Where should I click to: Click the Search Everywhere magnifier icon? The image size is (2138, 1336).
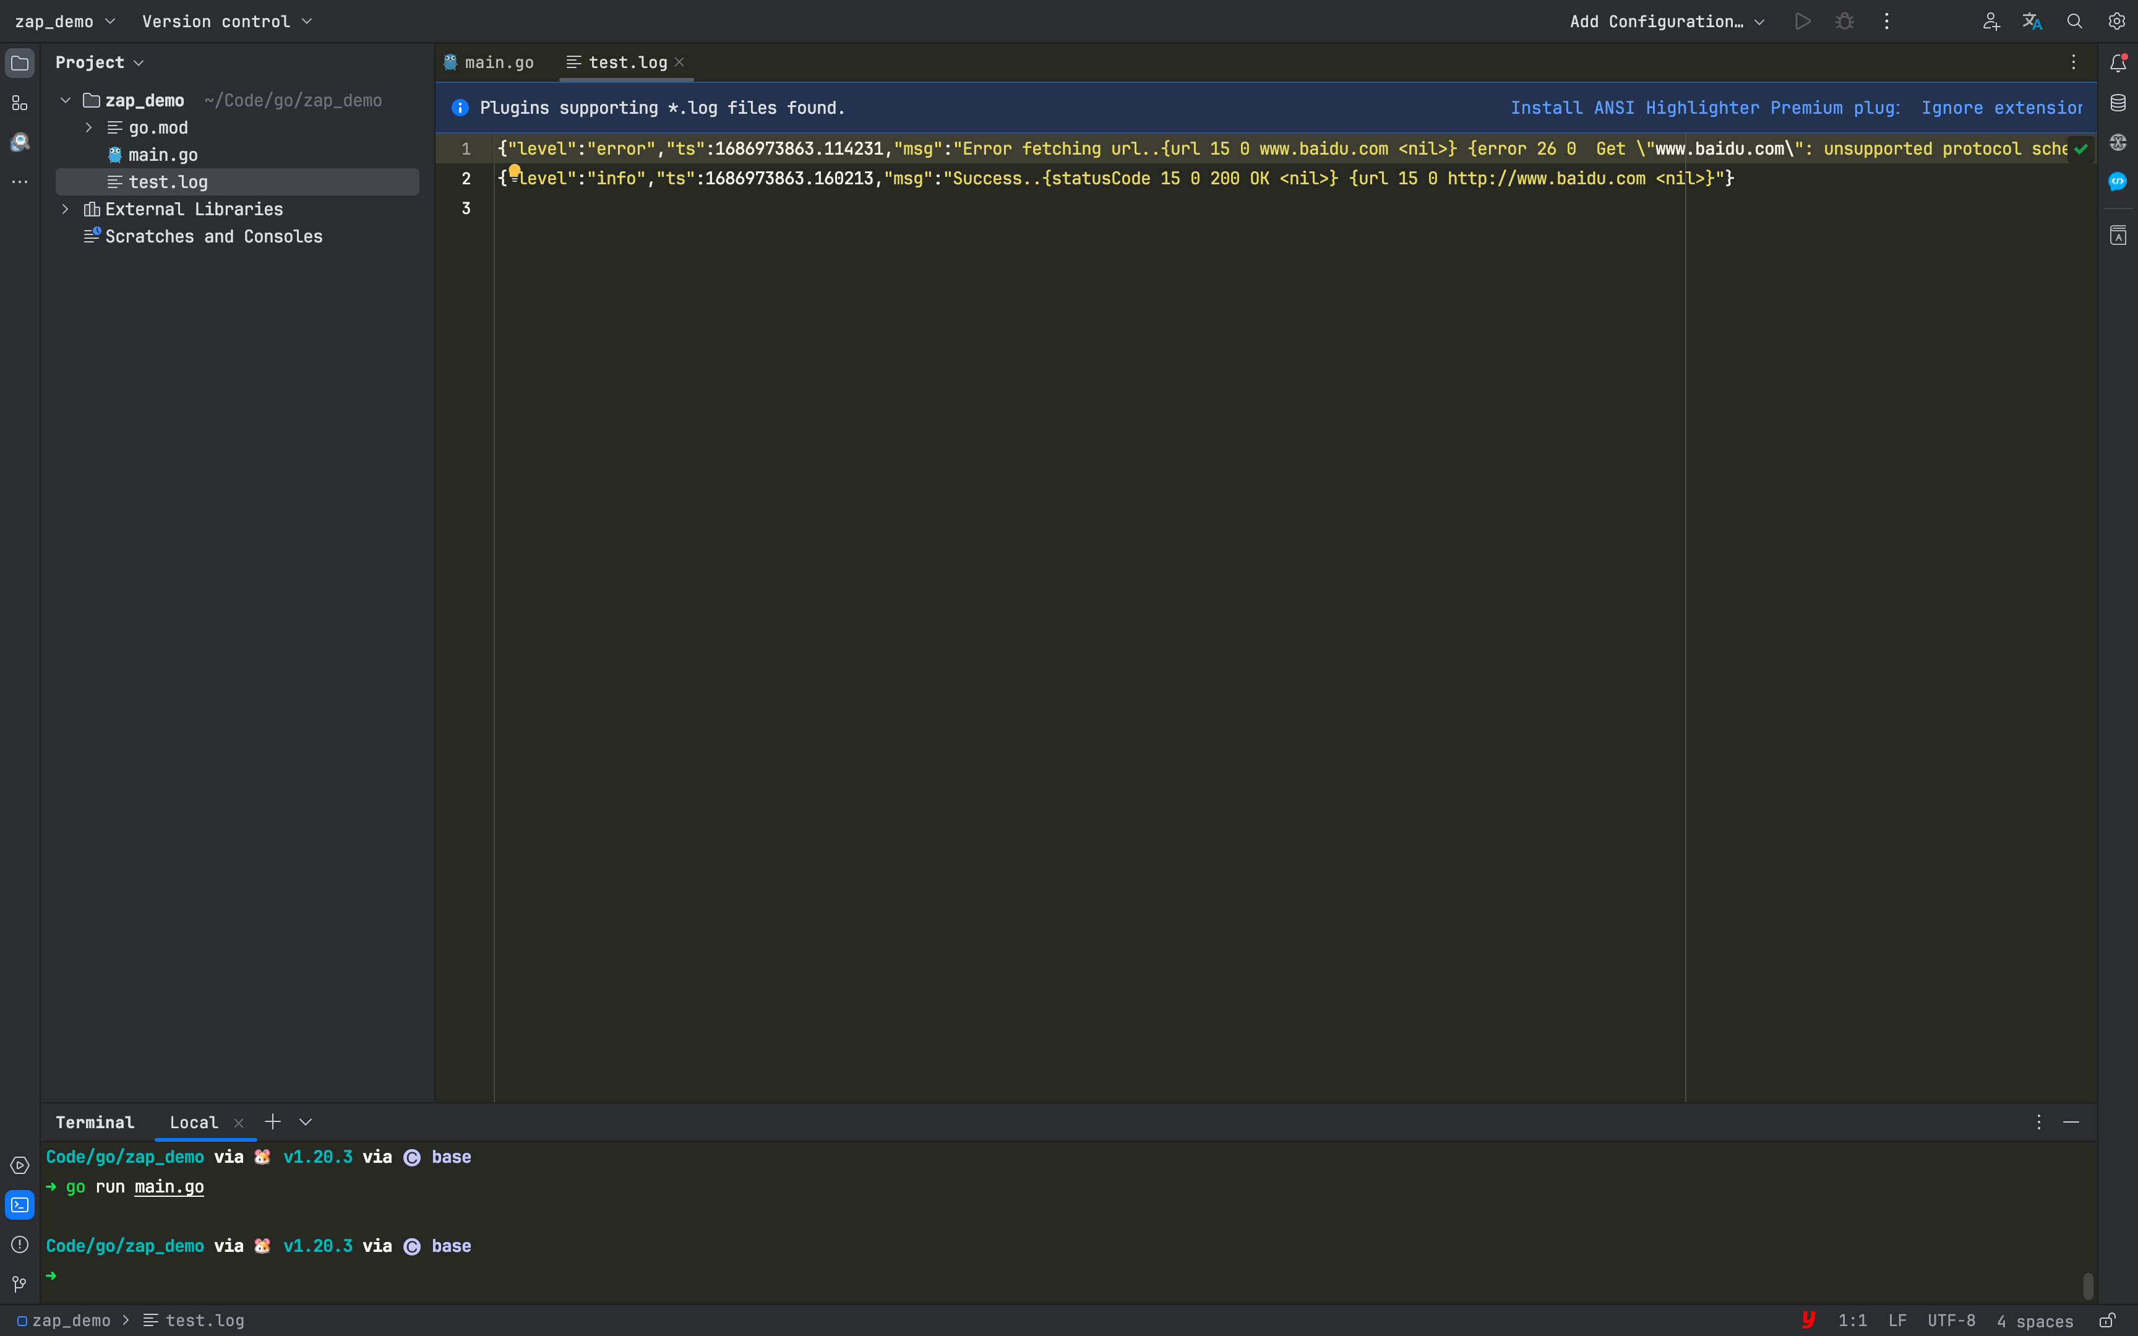(2074, 21)
